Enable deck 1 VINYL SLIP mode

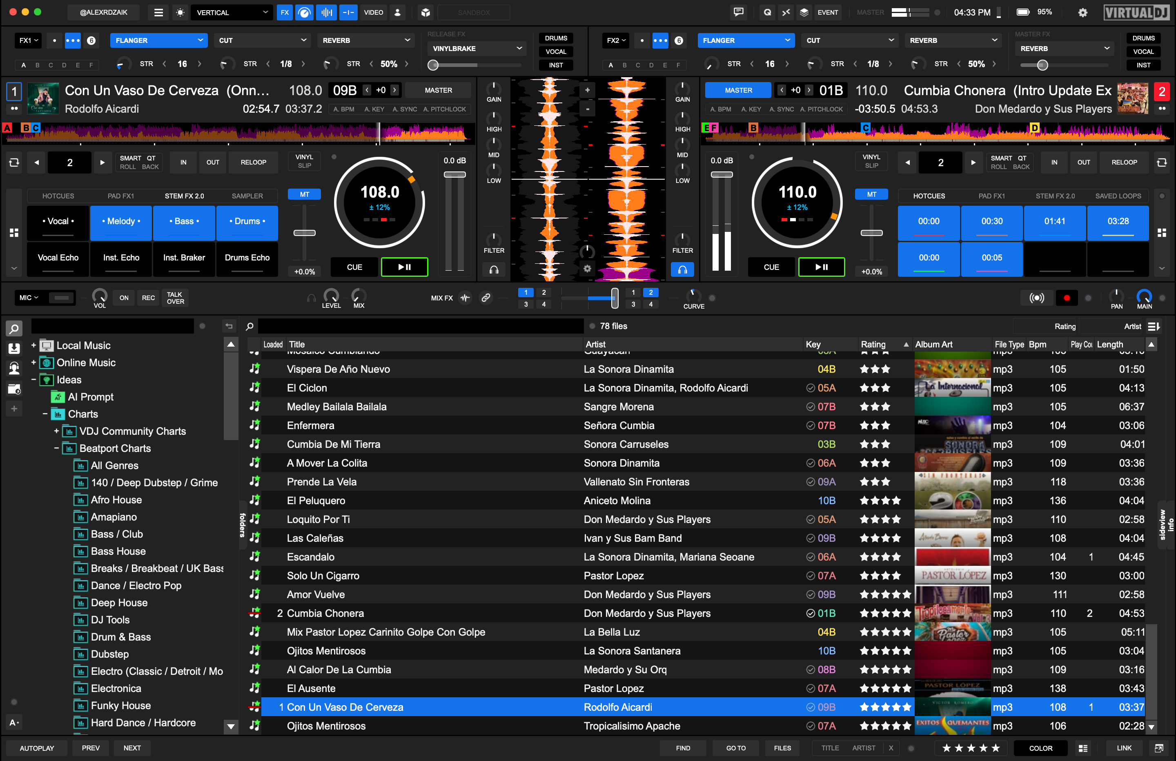[304, 161]
